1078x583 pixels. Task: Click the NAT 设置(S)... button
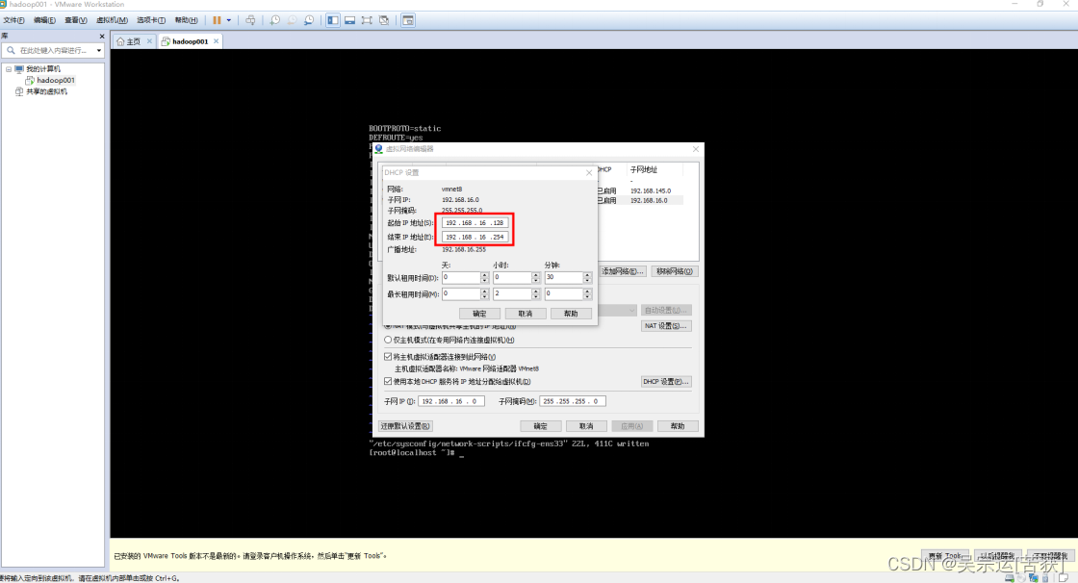[x=665, y=326]
